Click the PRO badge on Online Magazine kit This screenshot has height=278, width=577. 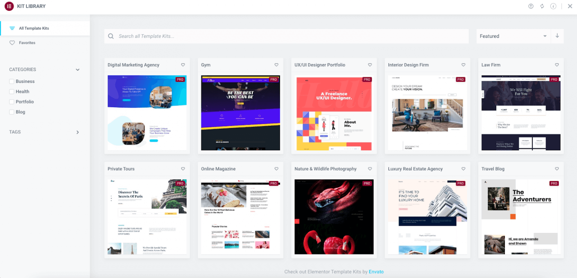(273, 184)
